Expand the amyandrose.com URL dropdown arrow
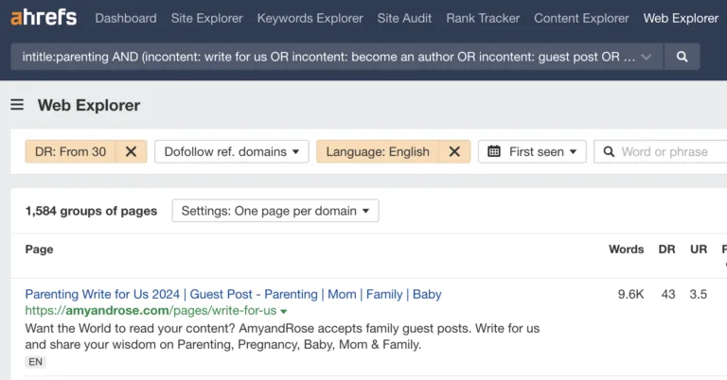 pyautogui.click(x=284, y=312)
